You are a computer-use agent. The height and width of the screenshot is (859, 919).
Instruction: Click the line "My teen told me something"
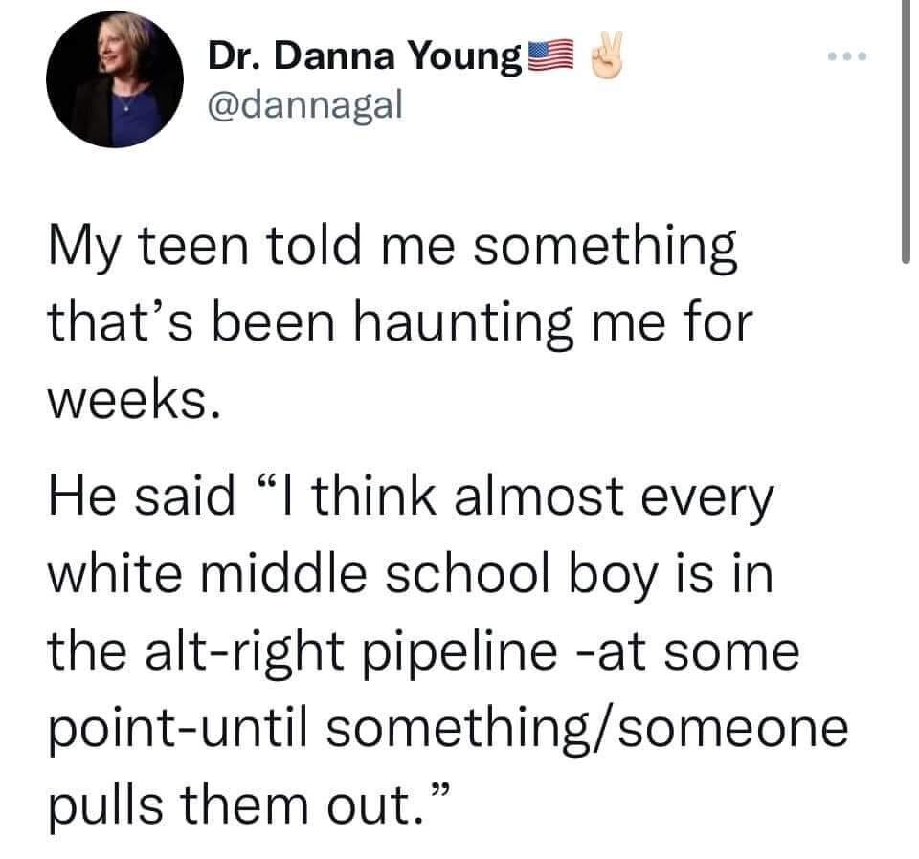[x=392, y=252]
